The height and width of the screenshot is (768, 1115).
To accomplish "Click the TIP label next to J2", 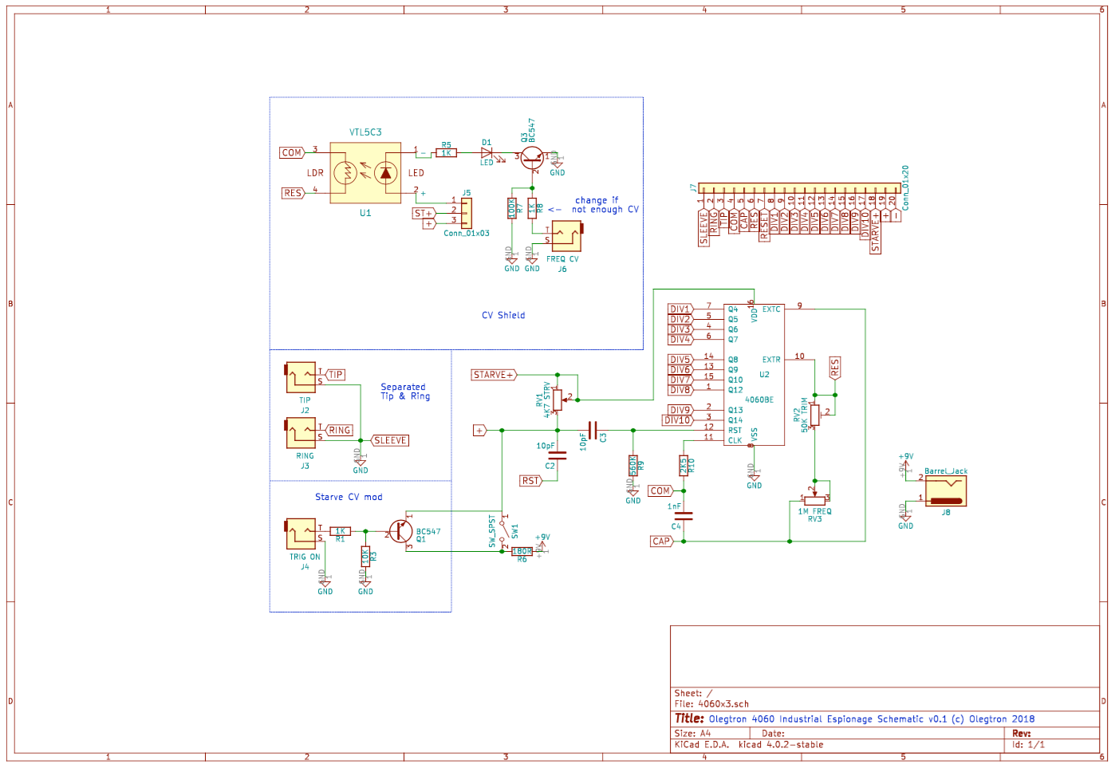I will click(x=336, y=375).
